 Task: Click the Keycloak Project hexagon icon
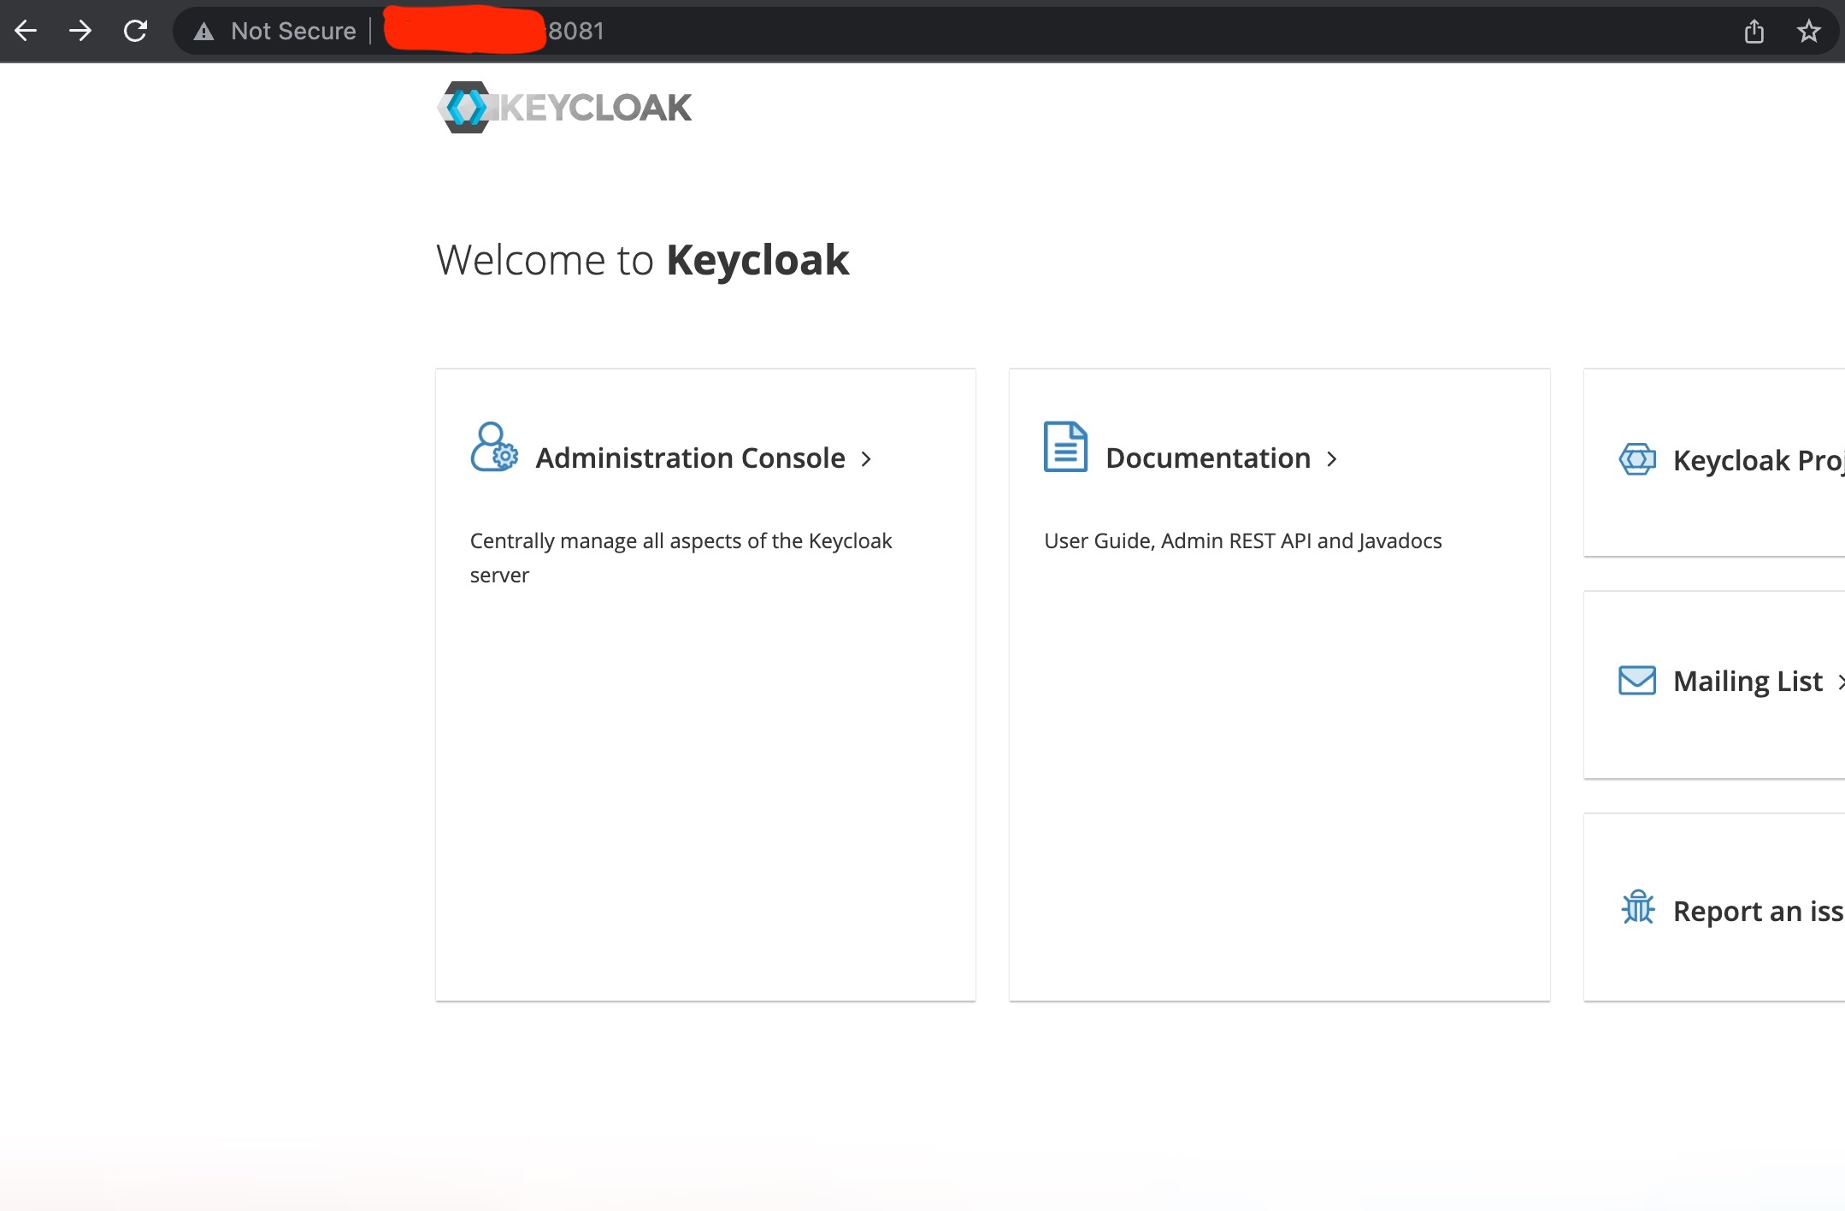tap(1636, 459)
